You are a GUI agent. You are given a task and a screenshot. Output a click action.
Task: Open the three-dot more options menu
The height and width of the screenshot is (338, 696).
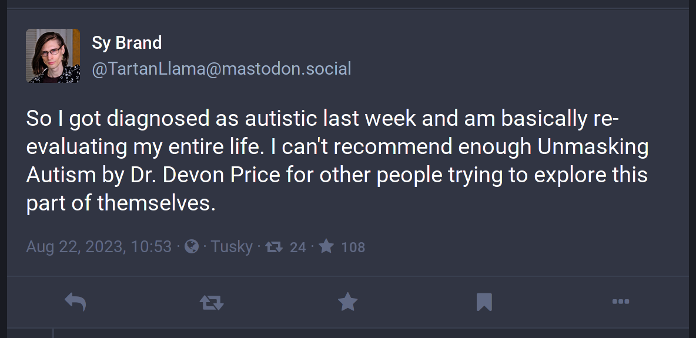point(621,302)
